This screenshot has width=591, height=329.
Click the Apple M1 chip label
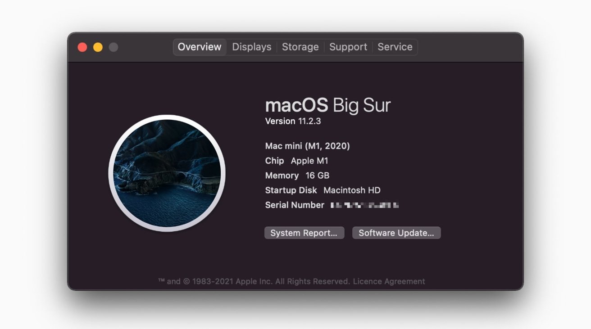coord(309,160)
